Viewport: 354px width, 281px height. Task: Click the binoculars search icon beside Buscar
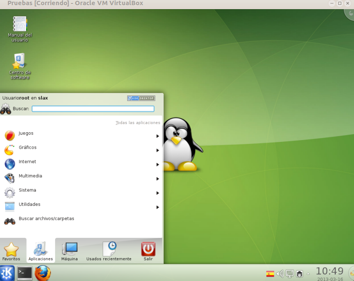(x=6, y=109)
